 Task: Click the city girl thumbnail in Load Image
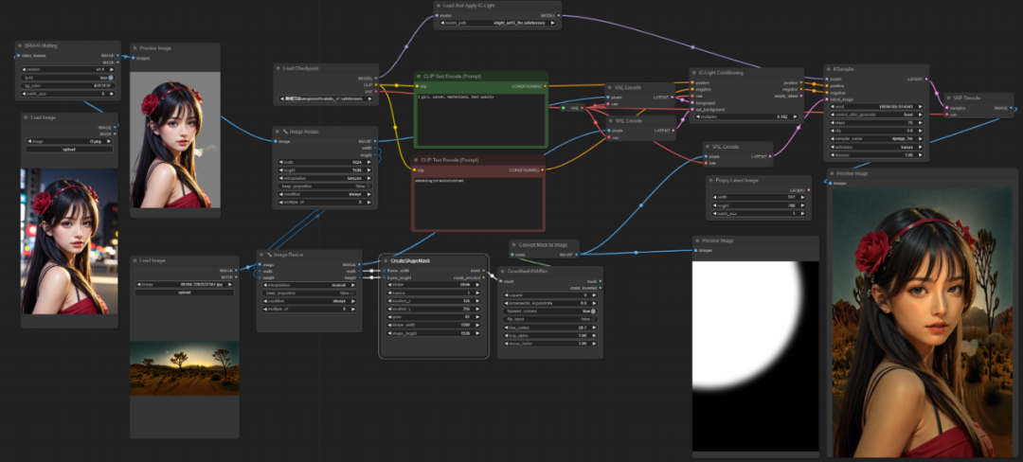[70, 241]
